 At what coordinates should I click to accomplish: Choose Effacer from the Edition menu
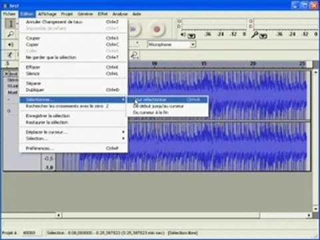click(73, 67)
